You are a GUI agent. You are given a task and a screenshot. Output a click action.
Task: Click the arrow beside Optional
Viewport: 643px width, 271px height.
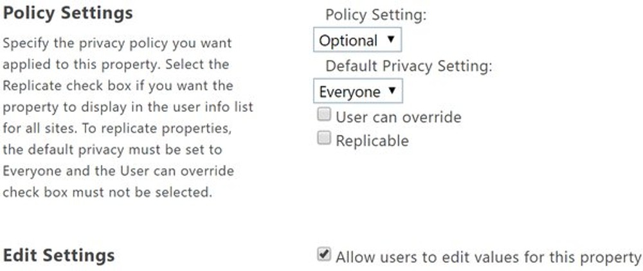(390, 40)
